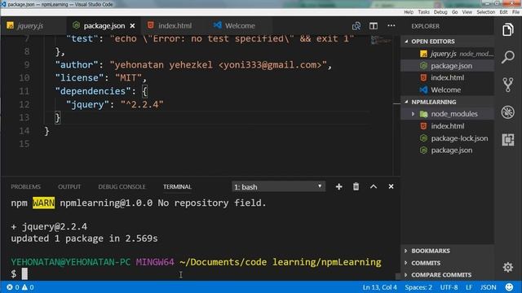Open the Debug view in activity bar
The image size is (522, 293).
coord(507,112)
